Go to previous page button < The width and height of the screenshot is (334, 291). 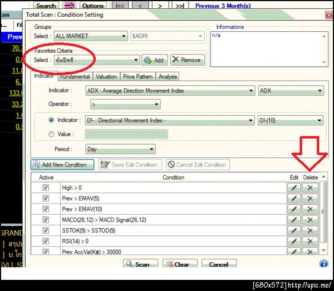point(140,6)
